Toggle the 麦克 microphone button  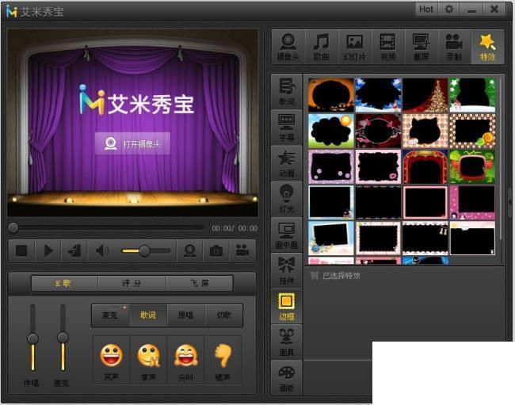[110, 315]
